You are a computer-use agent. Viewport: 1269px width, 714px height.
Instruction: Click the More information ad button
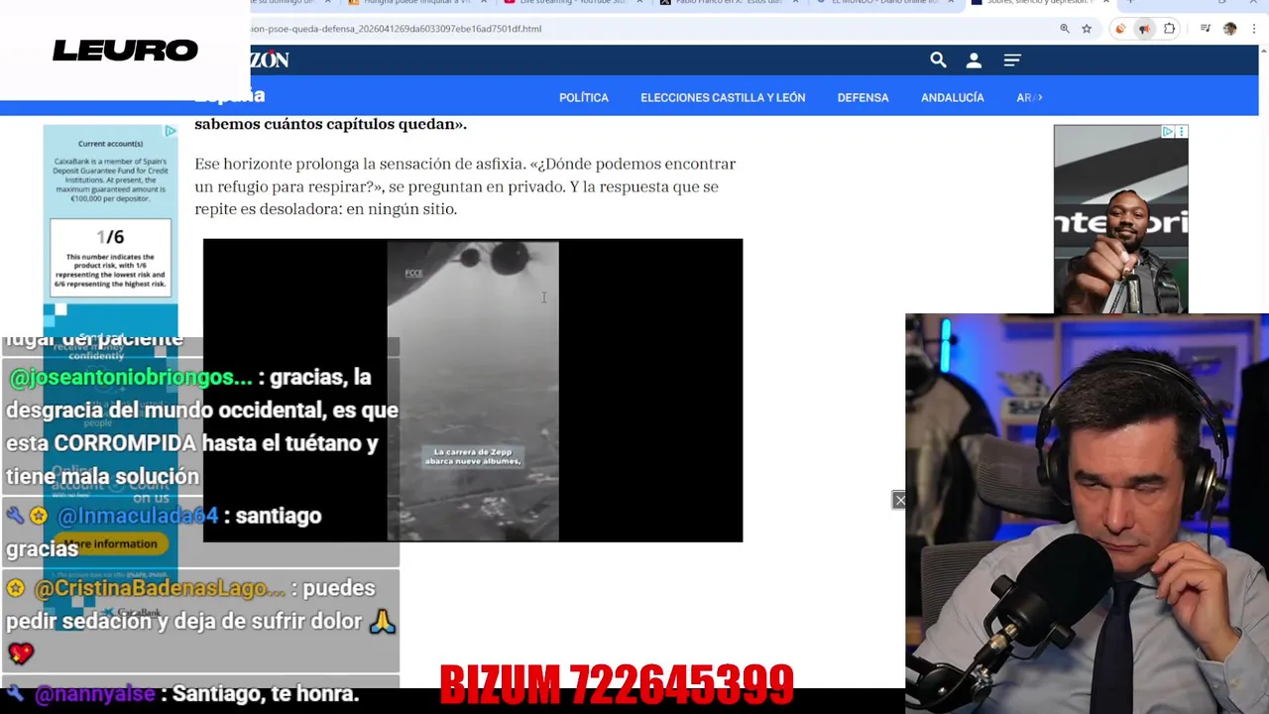point(111,544)
